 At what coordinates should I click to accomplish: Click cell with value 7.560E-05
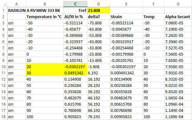178,54
